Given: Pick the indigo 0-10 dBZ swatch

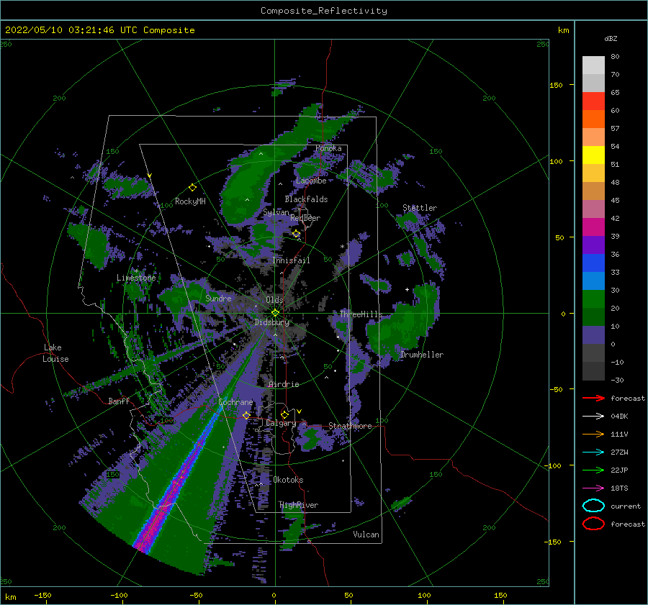Looking at the screenshot, I should click(x=593, y=335).
